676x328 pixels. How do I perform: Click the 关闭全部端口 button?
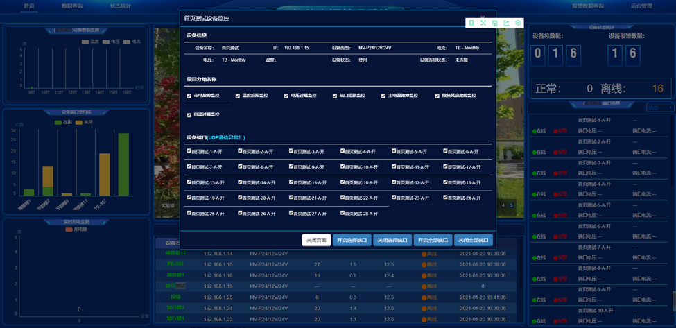pos(474,241)
